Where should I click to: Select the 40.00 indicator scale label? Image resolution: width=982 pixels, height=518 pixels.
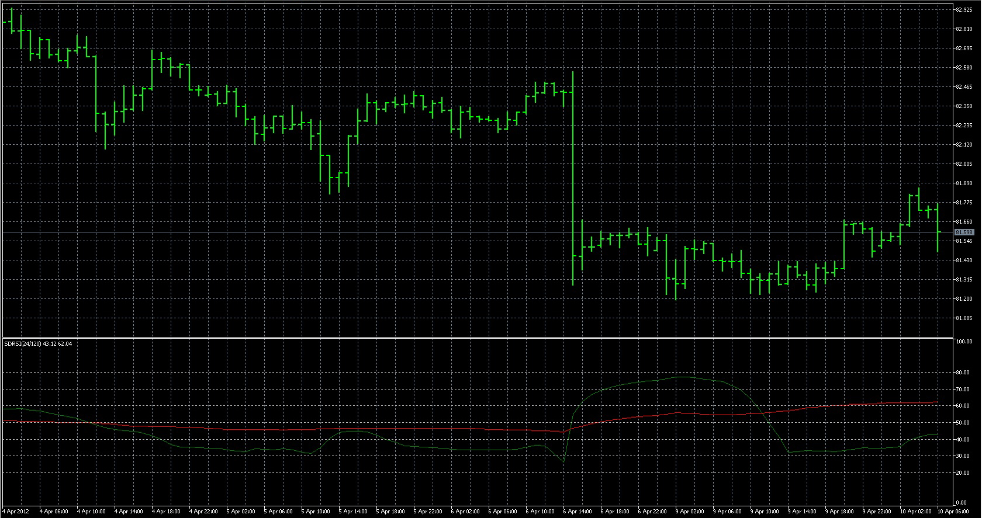pyautogui.click(x=963, y=440)
